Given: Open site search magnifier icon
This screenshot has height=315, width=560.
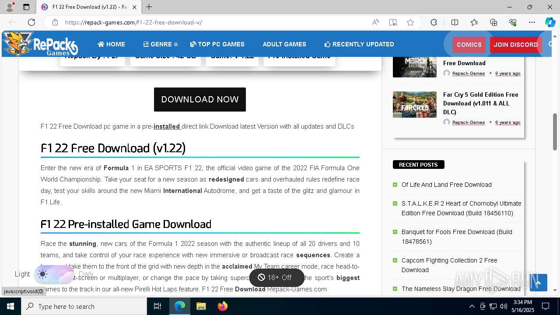Looking at the screenshot, I should click(551, 44).
